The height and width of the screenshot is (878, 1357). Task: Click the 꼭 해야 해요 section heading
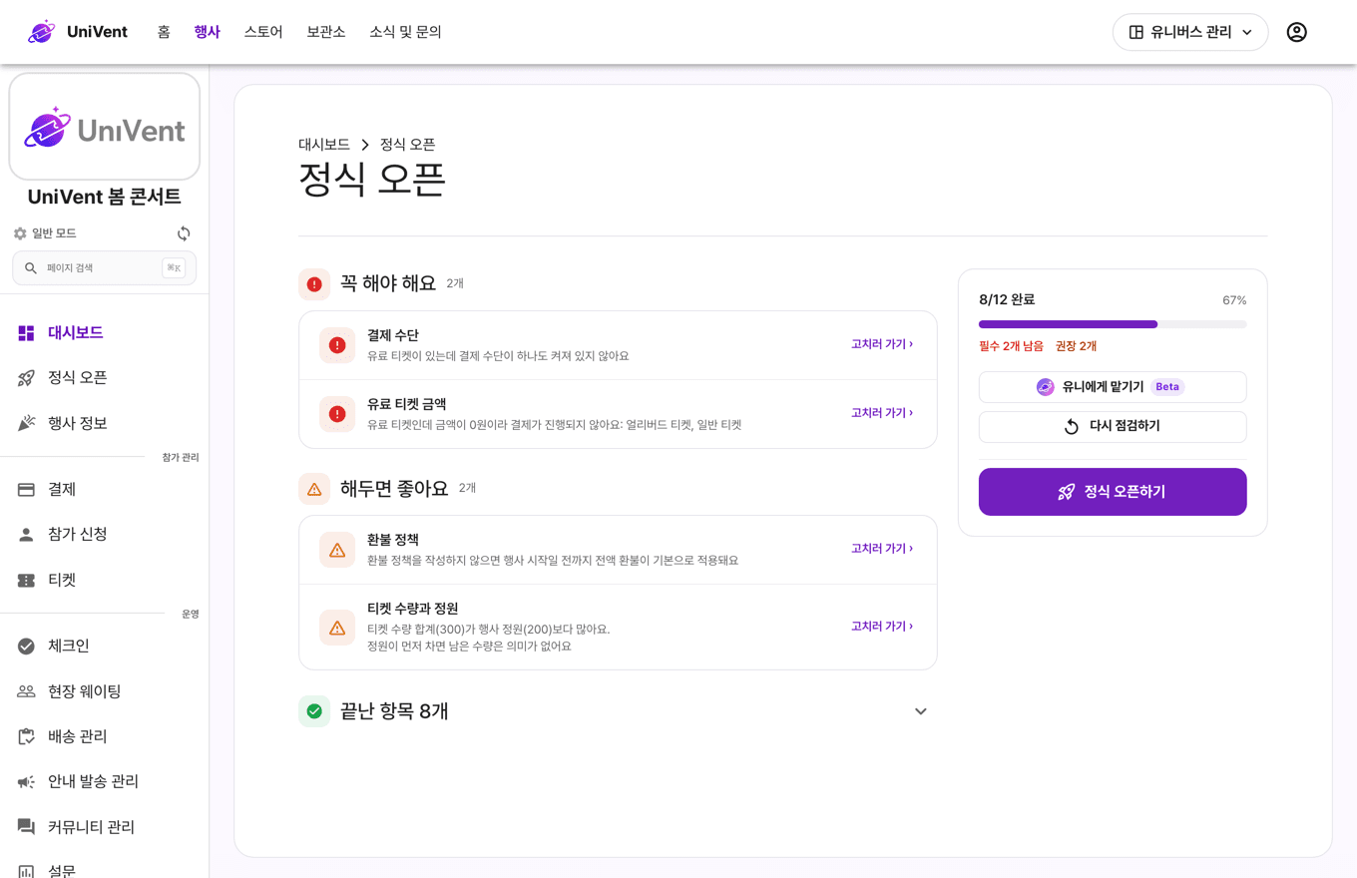pos(388,283)
